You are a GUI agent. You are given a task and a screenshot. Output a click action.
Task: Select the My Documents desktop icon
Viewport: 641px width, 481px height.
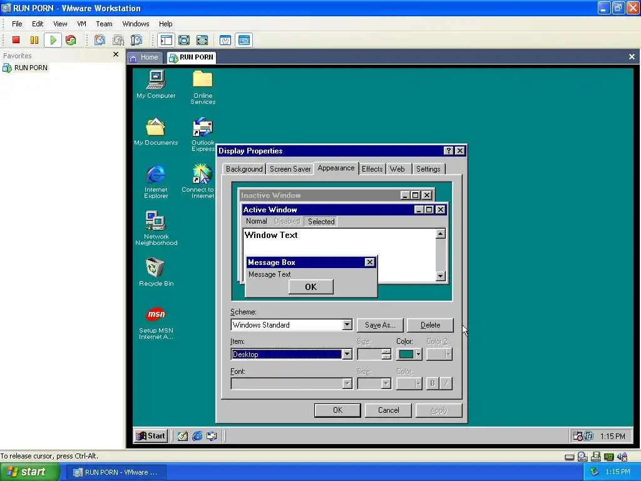[156, 132]
